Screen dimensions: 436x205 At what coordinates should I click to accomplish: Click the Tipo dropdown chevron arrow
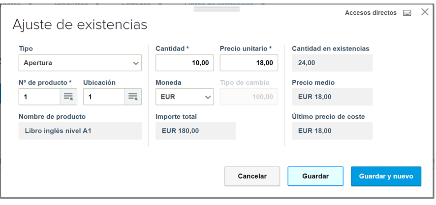[x=136, y=63]
